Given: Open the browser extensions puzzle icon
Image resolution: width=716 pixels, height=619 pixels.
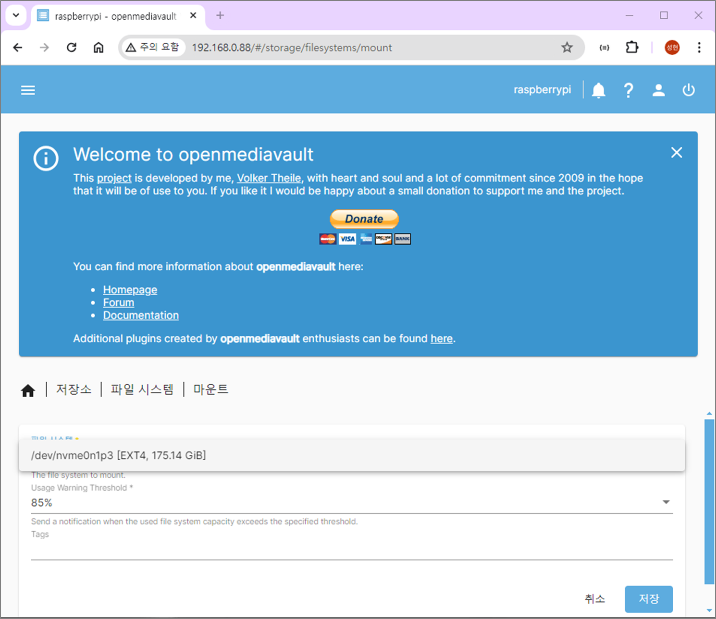Looking at the screenshot, I should 632,48.
